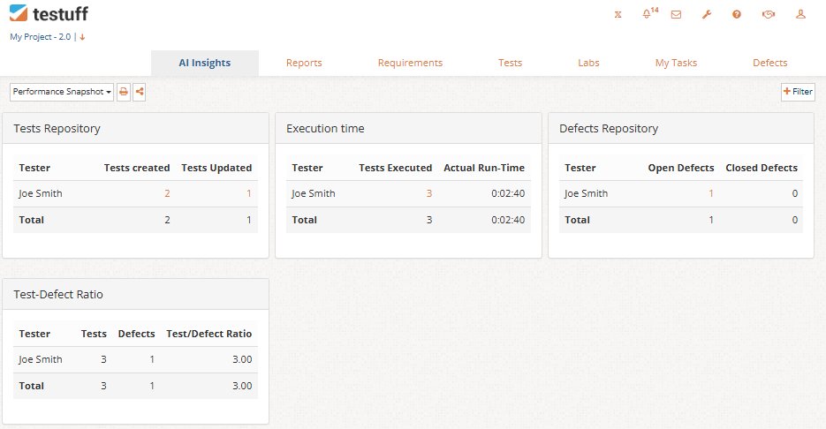
Task: Click the Actual Run-Time column header
Action: click(x=484, y=168)
